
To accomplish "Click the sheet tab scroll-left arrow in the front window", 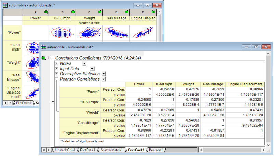I will [x=44, y=150].
